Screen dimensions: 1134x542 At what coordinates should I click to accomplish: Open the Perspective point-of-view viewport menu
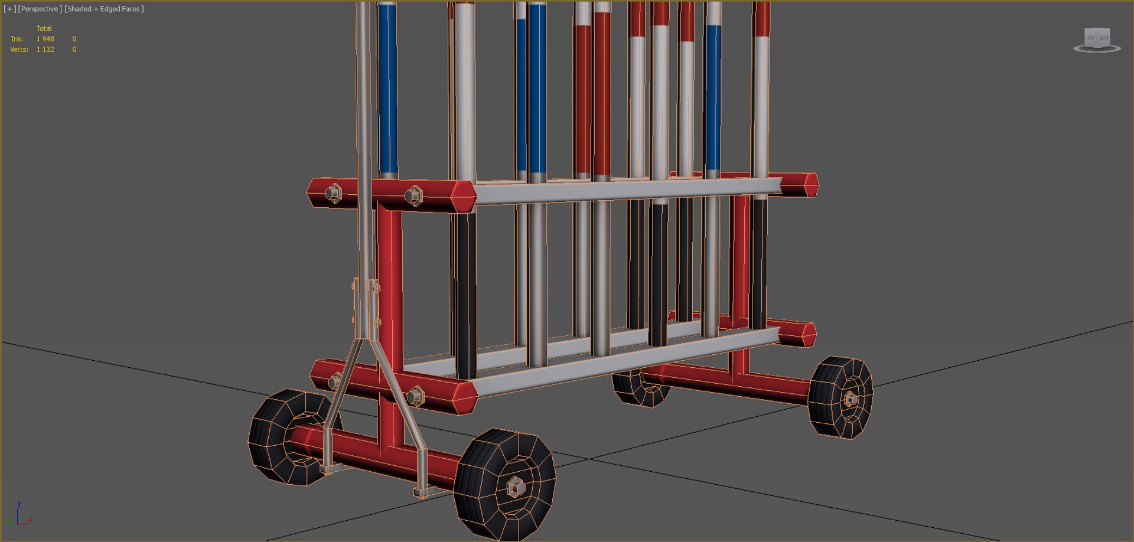point(40,9)
